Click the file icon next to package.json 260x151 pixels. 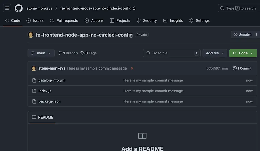[x=34, y=101]
